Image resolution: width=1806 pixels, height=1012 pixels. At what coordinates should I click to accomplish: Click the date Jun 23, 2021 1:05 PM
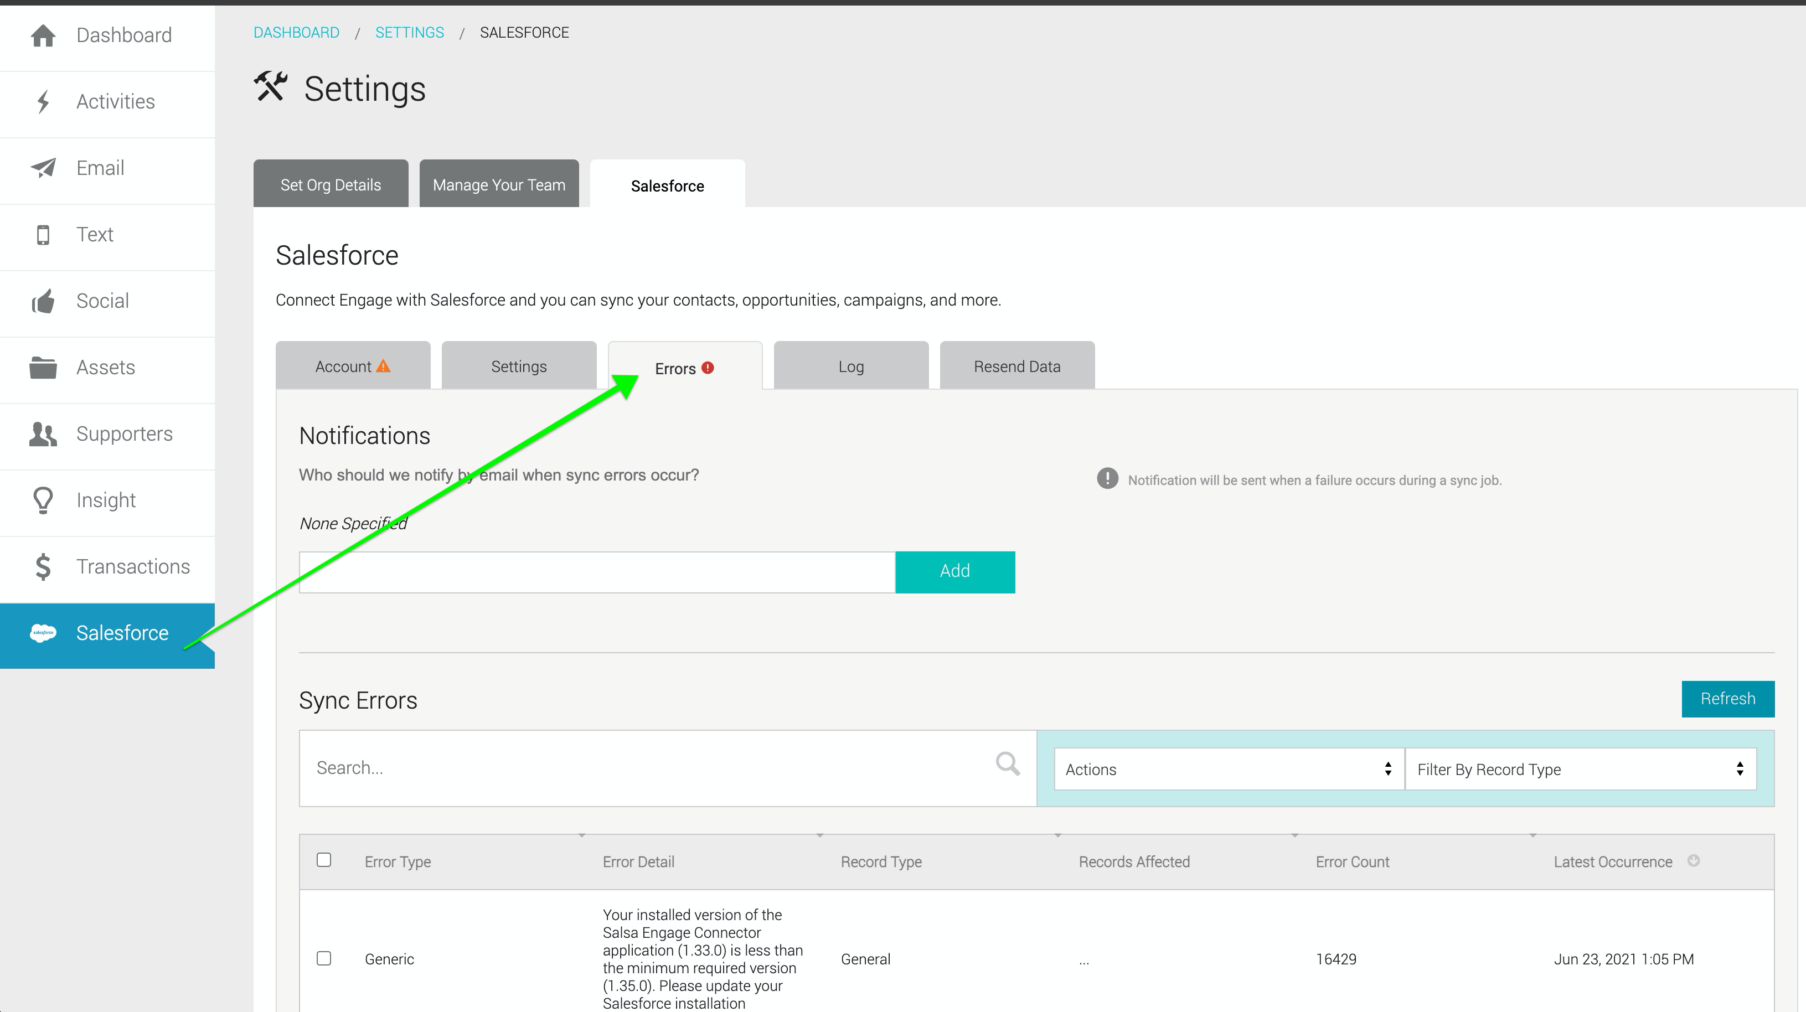point(1624,959)
